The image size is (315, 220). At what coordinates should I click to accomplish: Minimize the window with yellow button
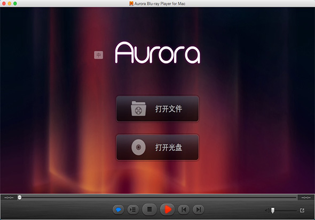click(10, 3)
